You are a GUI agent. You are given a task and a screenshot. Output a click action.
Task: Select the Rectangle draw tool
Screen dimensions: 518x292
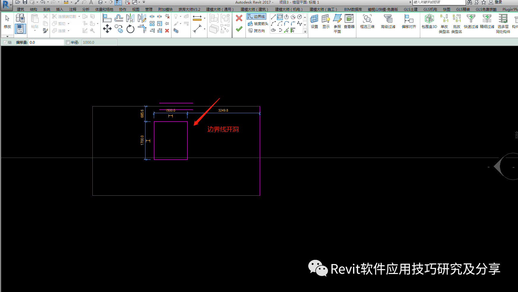[280, 17]
